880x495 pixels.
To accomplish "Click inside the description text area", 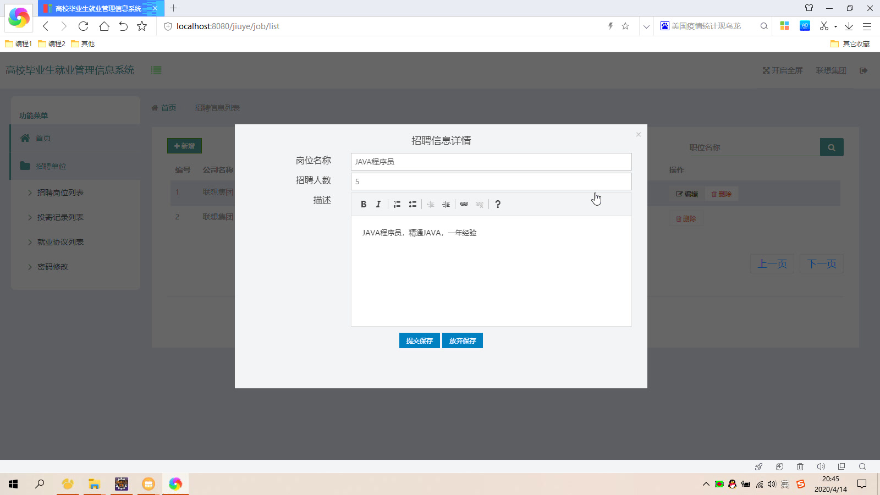I will pyautogui.click(x=491, y=271).
